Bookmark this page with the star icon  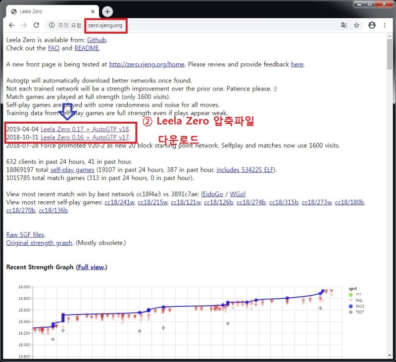[357, 26]
